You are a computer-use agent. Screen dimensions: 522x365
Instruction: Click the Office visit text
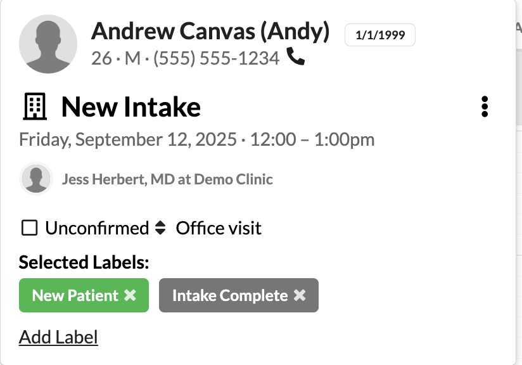219,228
